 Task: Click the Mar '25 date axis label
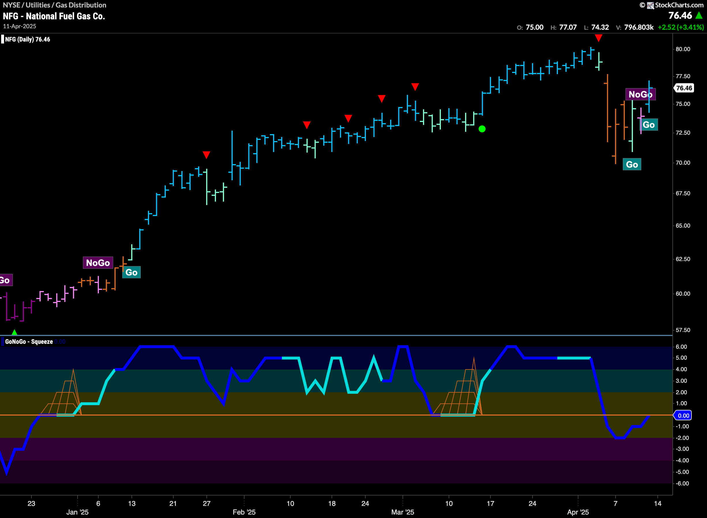click(x=403, y=512)
